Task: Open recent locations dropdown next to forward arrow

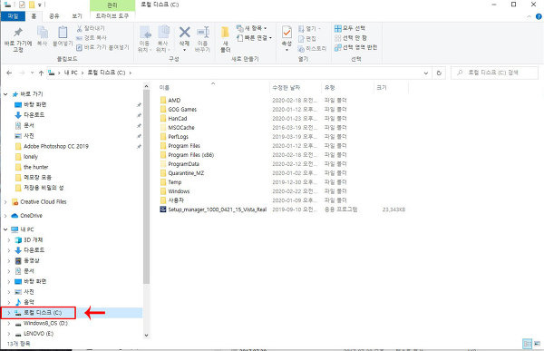Action: click(32, 73)
